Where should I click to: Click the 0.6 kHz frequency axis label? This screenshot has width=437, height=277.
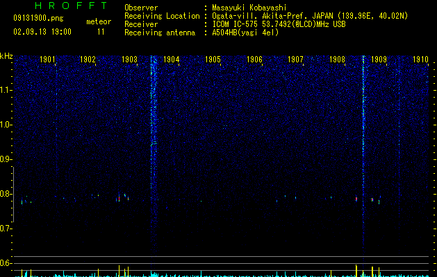click(x=6, y=263)
